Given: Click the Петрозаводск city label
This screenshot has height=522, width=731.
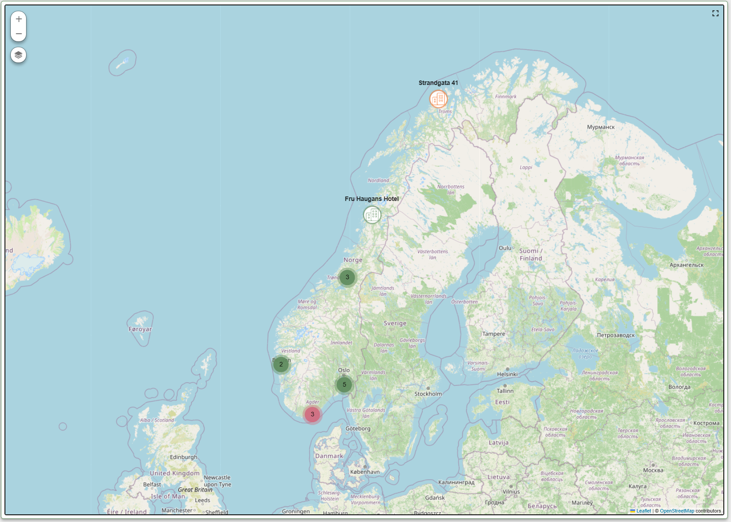Looking at the screenshot, I should (616, 335).
